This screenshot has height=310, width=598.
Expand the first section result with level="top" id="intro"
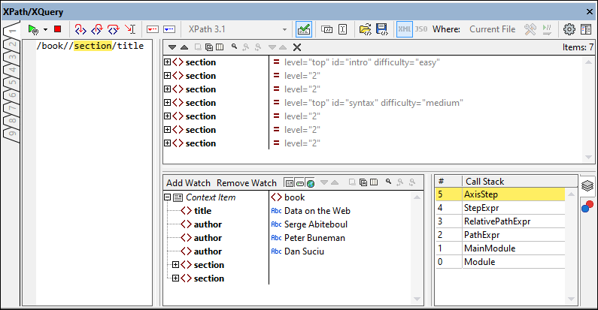(x=167, y=62)
